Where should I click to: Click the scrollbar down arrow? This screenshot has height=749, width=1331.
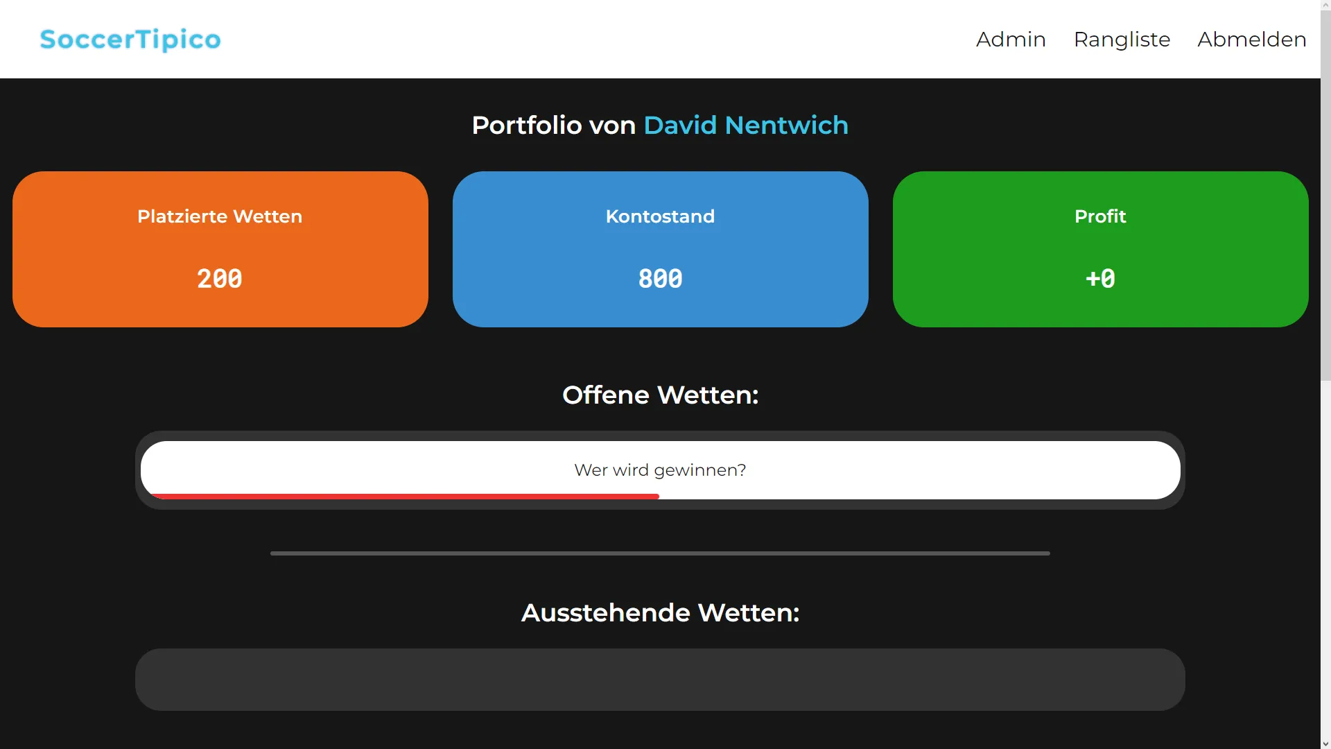point(1325,743)
